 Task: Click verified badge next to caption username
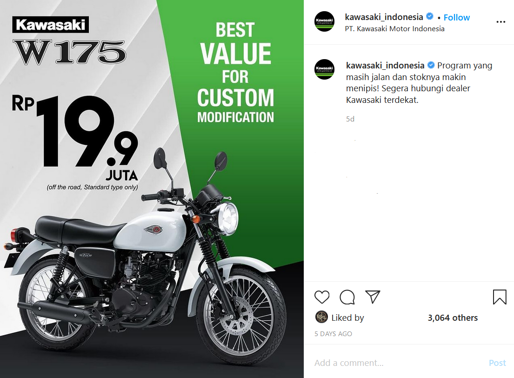tap(431, 65)
